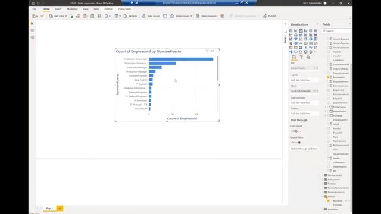Expand the Evaluaciones table

pos(323,180)
